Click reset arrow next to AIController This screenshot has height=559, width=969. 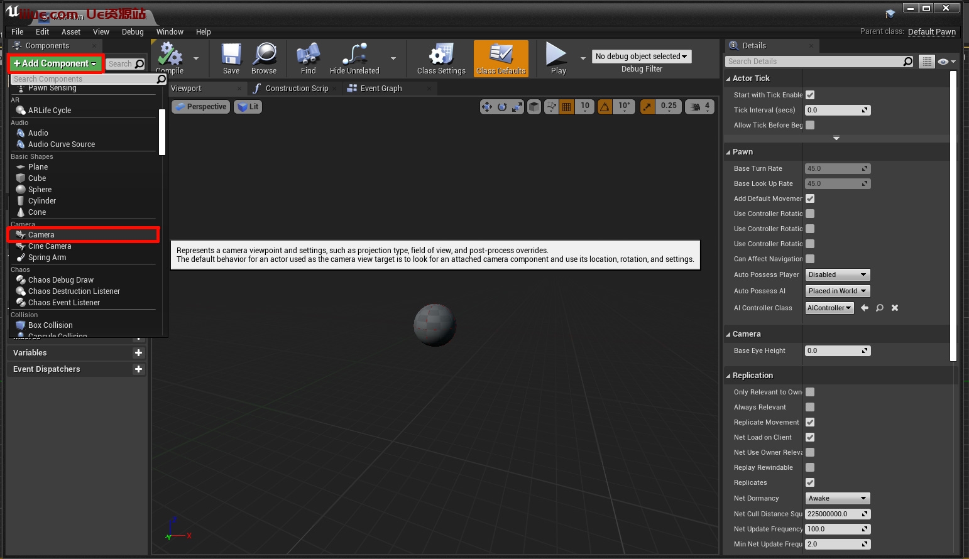865,308
